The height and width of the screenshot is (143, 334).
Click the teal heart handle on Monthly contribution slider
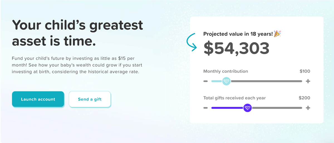pos(226,81)
